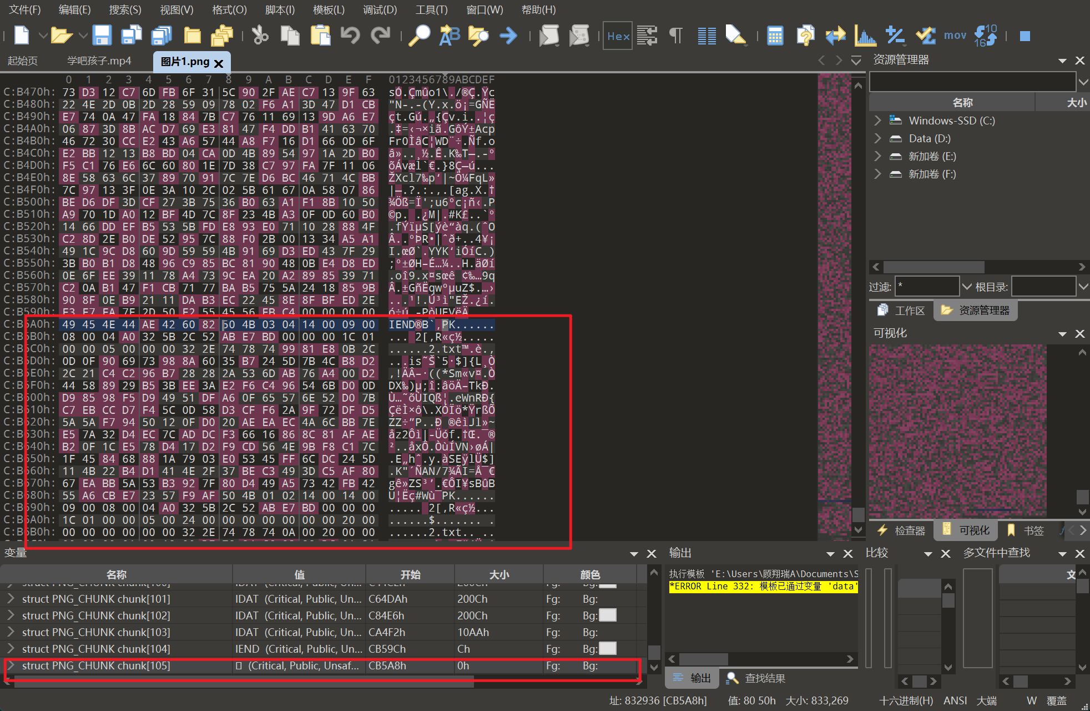Open the Find magnifier tool
This screenshot has width=1090, height=711.
point(419,36)
